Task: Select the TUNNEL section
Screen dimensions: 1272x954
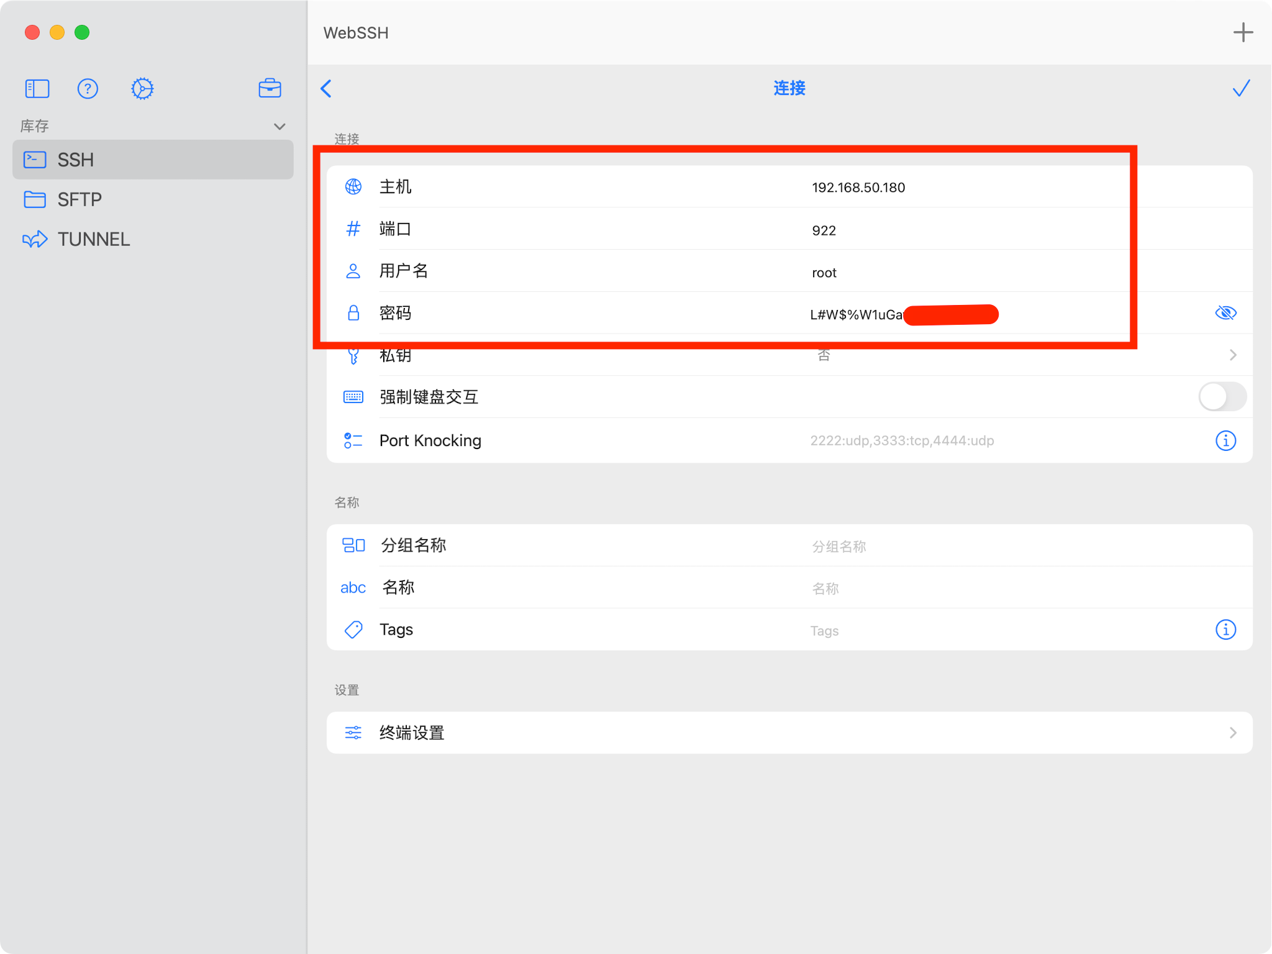Action: tap(93, 239)
